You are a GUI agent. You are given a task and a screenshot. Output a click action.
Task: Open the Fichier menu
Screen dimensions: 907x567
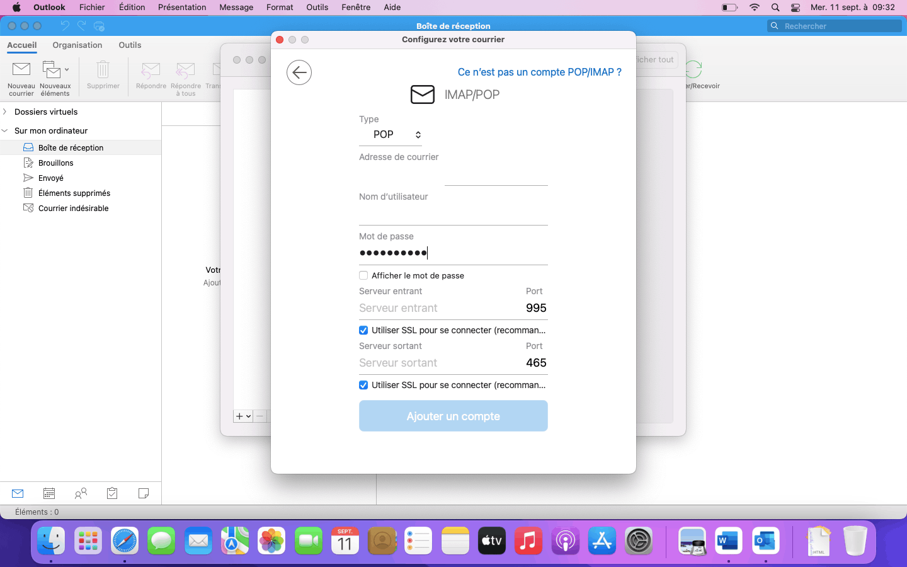coord(92,8)
